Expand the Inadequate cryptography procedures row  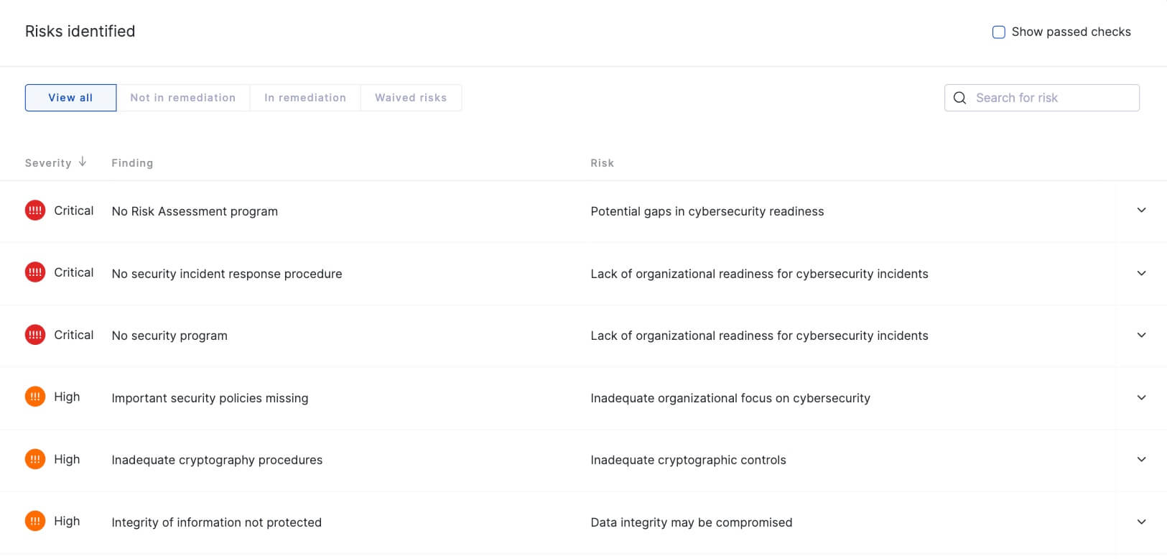click(x=1141, y=459)
